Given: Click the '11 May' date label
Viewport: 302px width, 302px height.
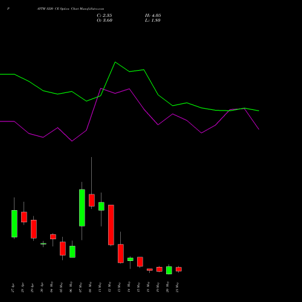Looking at the screenshot, I should click(x=100, y=287).
